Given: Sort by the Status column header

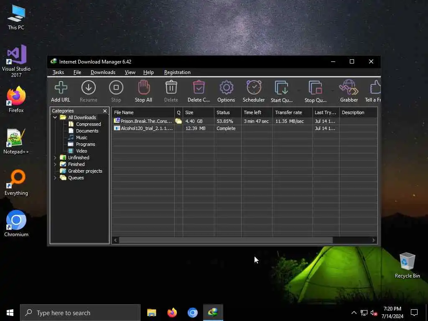Looking at the screenshot, I should [228, 112].
